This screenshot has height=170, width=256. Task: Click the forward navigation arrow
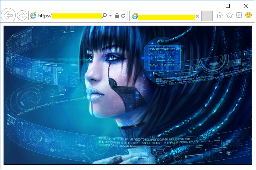click(x=22, y=15)
